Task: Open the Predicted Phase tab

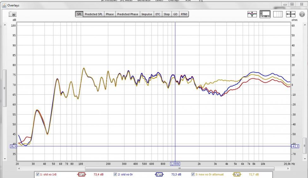Action: coord(128,14)
